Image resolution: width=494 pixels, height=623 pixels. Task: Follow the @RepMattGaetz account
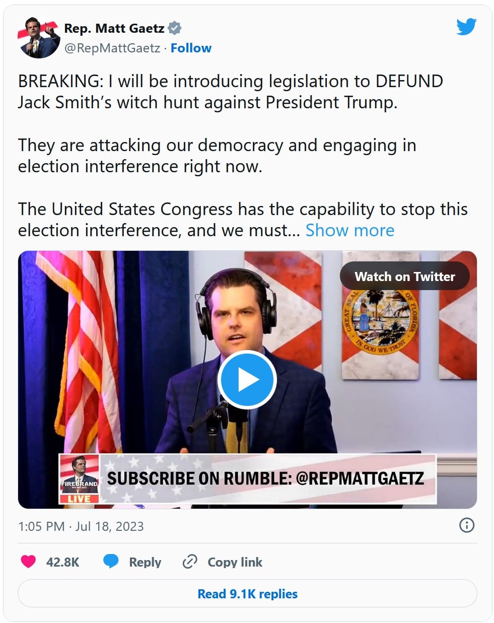pyautogui.click(x=191, y=48)
